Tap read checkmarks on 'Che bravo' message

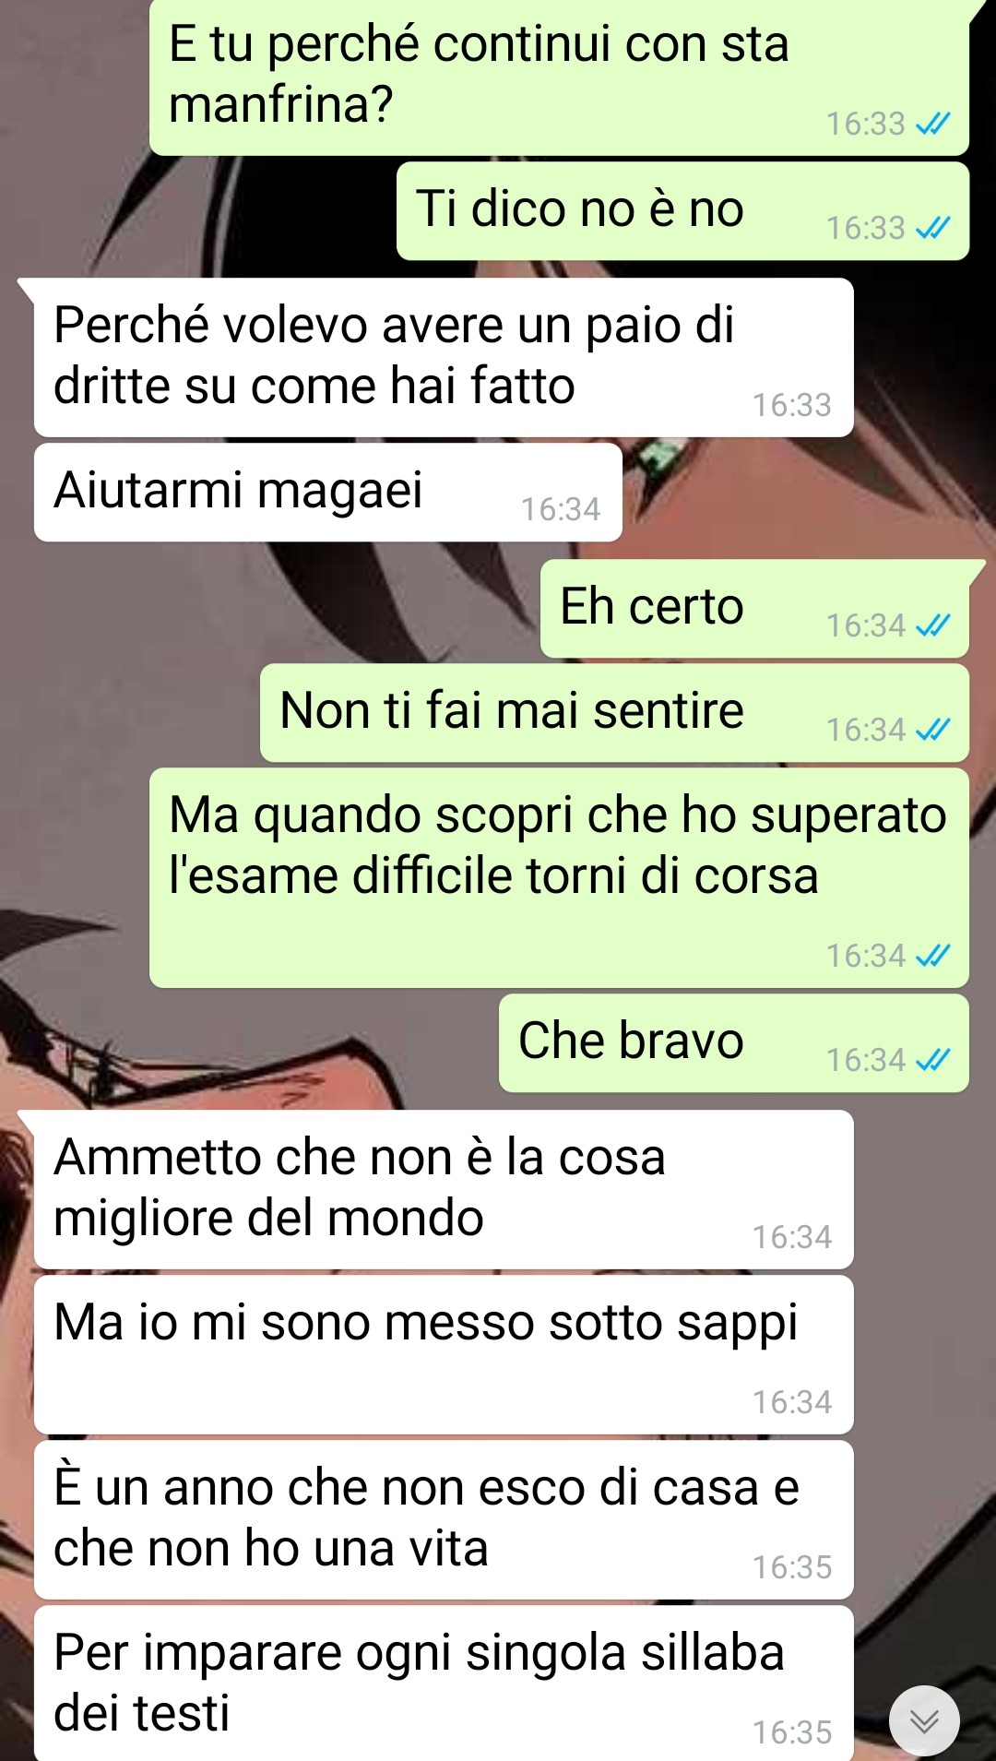(x=932, y=1060)
